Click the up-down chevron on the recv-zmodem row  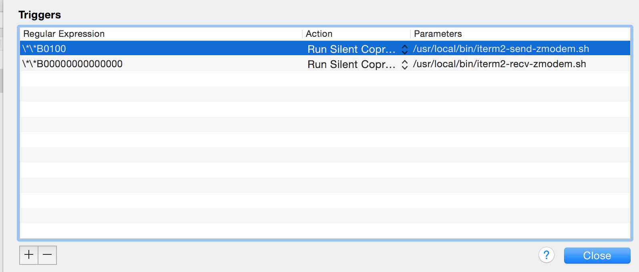405,64
